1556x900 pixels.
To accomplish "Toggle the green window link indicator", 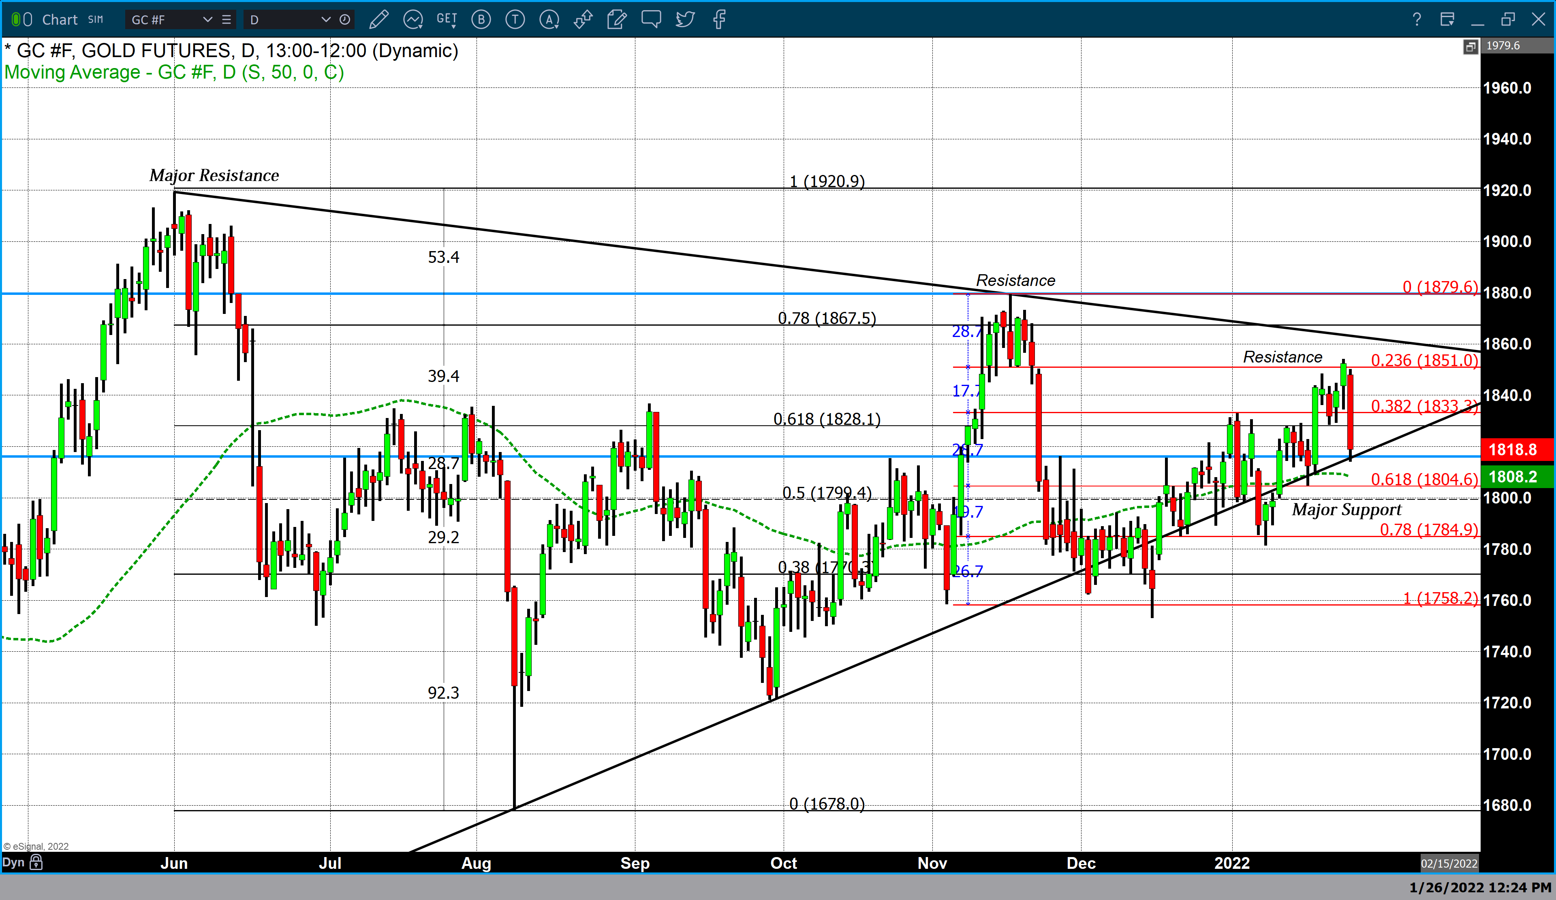I will (15, 20).
